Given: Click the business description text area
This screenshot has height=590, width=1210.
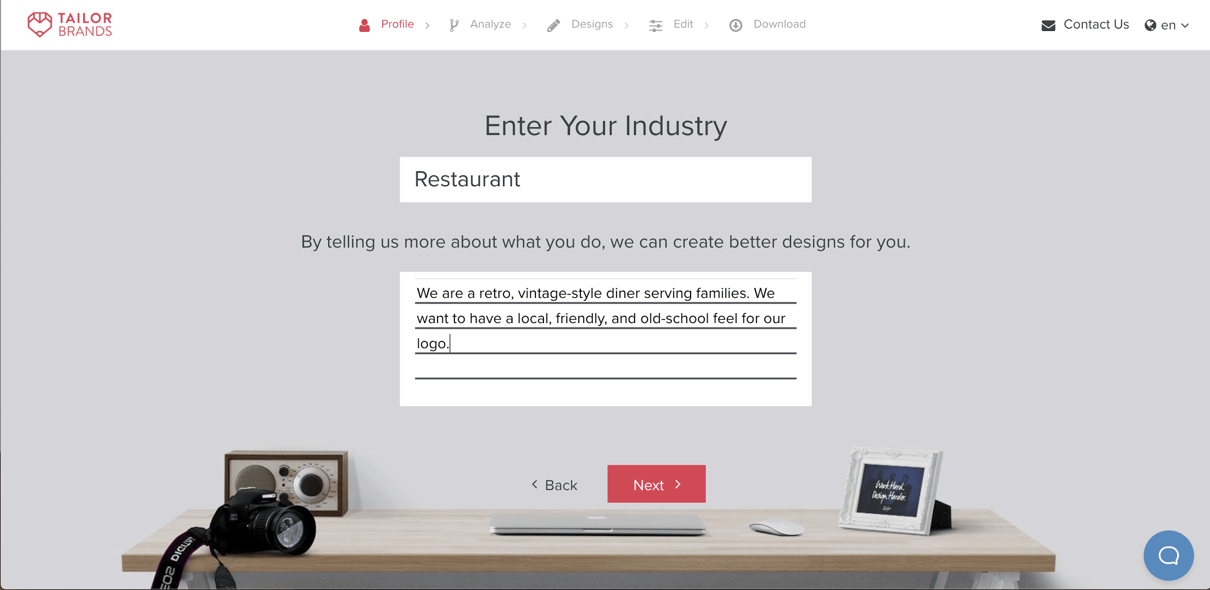Looking at the screenshot, I should (606, 338).
